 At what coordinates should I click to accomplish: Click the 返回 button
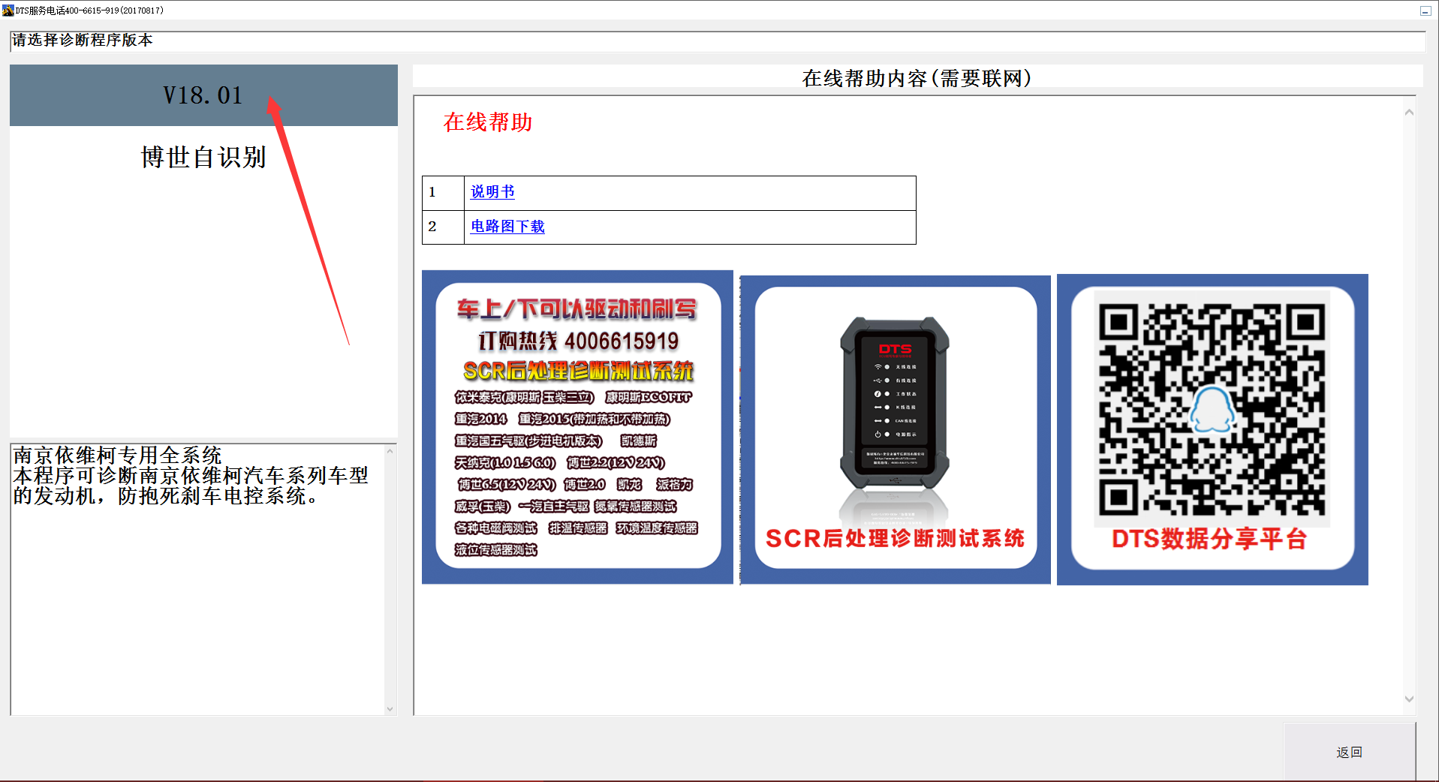[1349, 752]
